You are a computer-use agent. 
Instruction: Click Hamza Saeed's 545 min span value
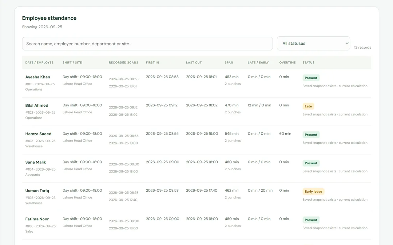(232, 134)
